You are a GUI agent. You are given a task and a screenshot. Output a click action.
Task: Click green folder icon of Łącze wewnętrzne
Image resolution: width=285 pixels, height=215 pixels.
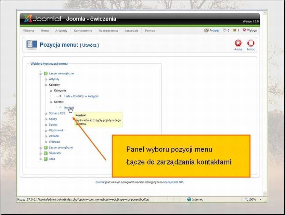46,73
